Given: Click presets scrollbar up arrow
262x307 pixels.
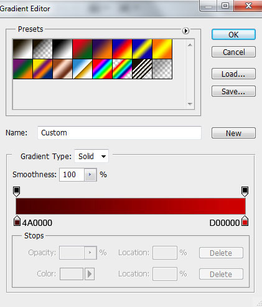Looking at the screenshot, I should [x=190, y=45].
